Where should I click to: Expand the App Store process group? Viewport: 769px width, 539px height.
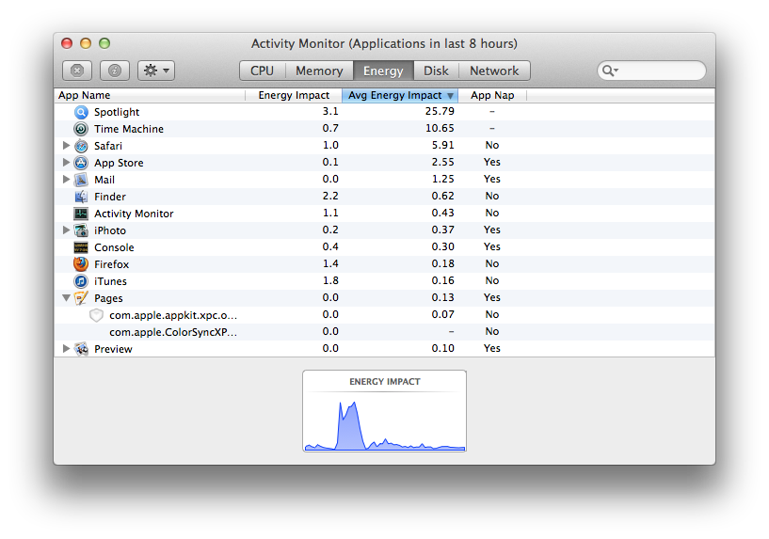(66, 162)
